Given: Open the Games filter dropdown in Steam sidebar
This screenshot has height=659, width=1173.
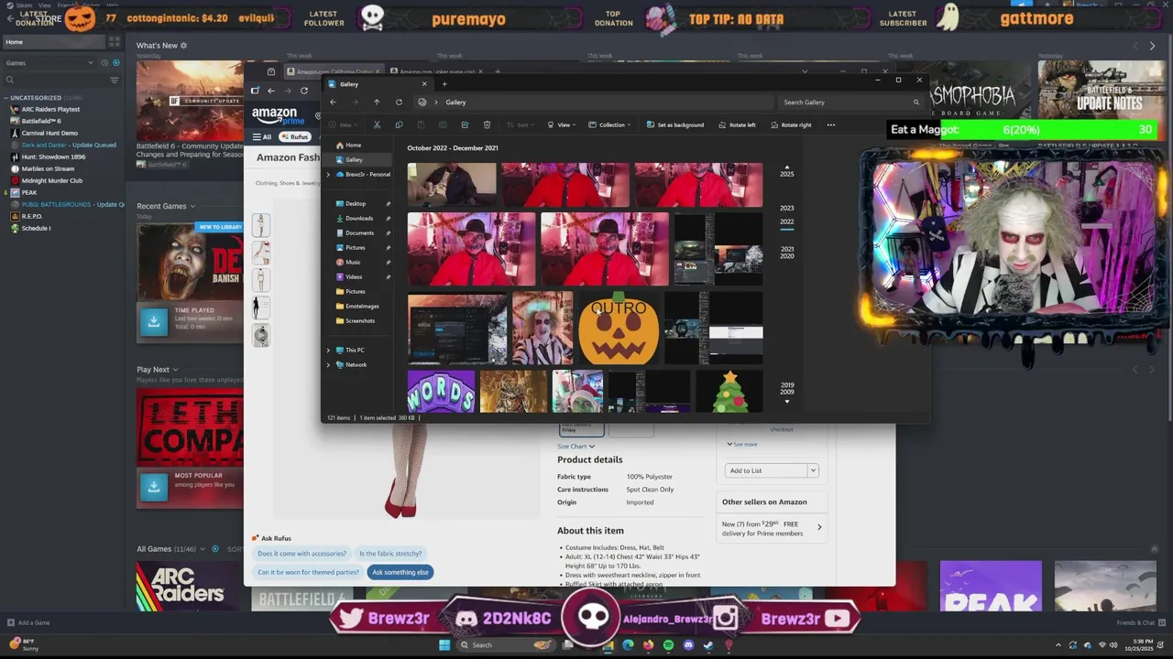Looking at the screenshot, I should (50, 63).
